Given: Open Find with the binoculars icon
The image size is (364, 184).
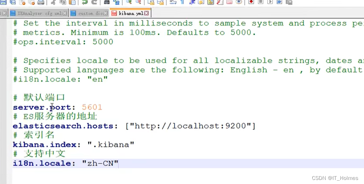Looking at the screenshot, I should (107, 2).
